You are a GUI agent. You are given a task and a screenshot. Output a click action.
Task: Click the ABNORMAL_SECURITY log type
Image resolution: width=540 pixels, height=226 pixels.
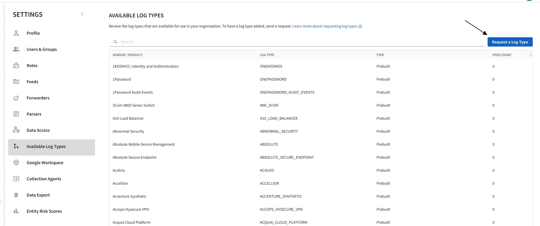click(279, 131)
